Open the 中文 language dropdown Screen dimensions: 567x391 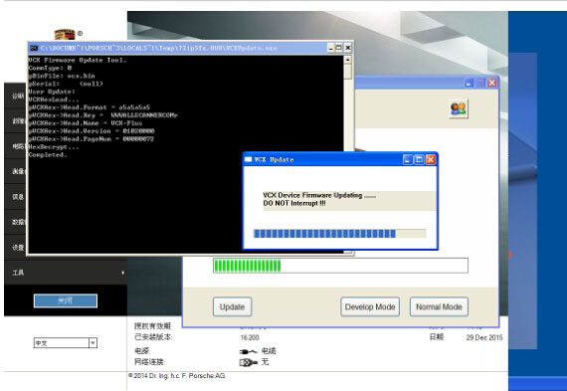pyautogui.click(x=93, y=342)
